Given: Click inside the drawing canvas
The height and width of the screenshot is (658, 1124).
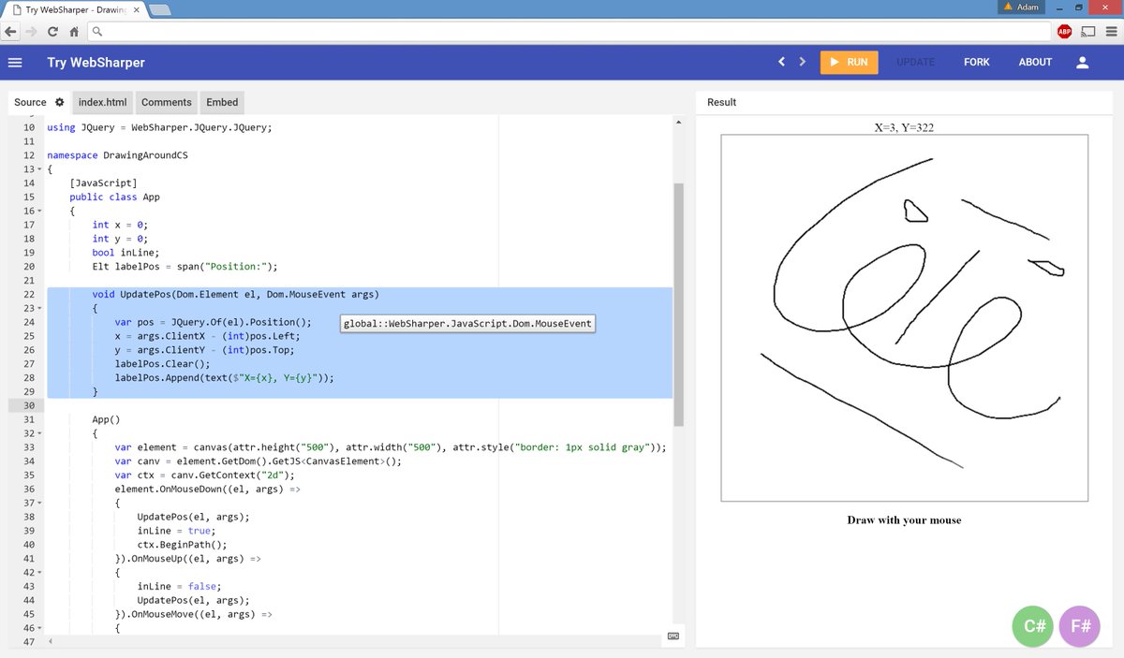Looking at the screenshot, I should (x=904, y=318).
